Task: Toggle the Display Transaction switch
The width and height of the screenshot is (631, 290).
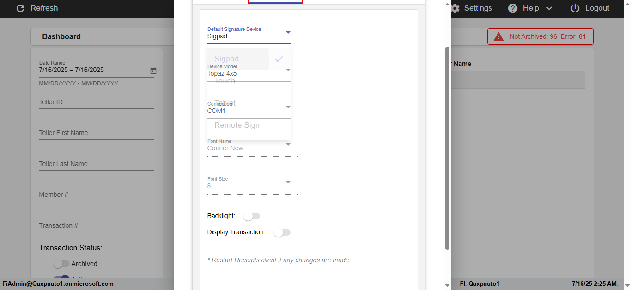Action: 282,232
